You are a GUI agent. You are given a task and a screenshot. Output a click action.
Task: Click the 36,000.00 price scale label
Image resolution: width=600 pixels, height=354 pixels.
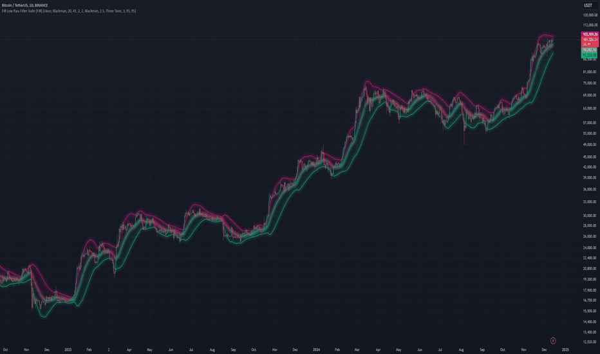pyautogui.click(x=590, y=189)
